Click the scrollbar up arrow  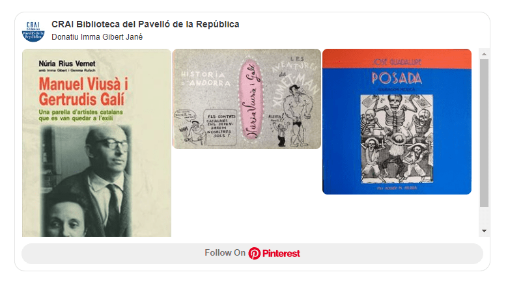tap(484, 54)
